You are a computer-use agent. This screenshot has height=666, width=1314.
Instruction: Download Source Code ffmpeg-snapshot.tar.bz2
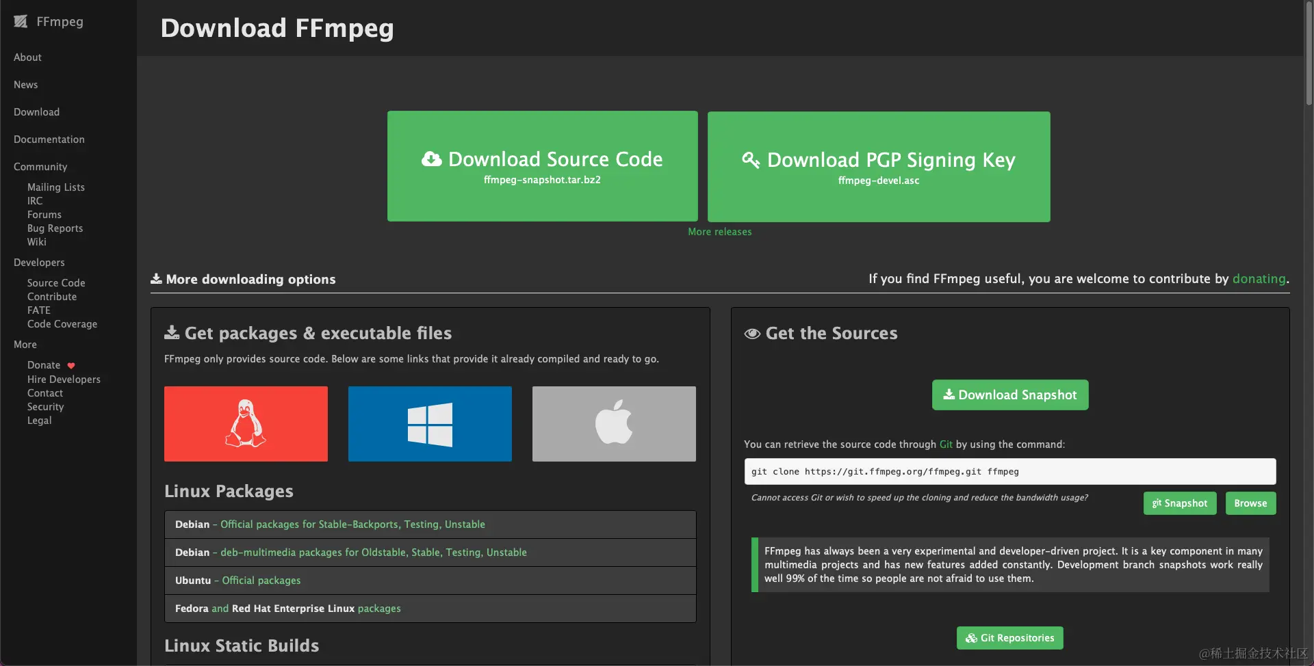click(542, 166)
